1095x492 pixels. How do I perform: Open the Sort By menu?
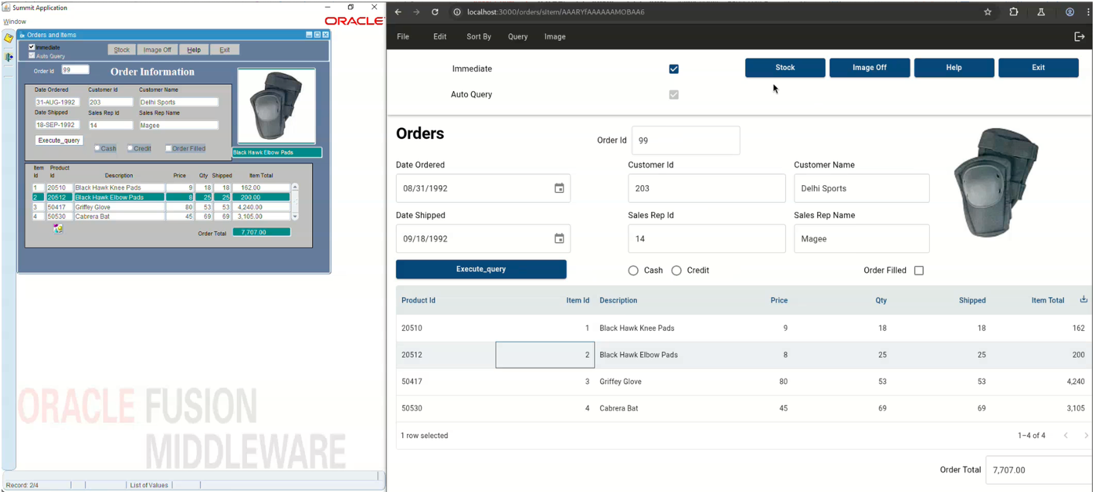479,37
